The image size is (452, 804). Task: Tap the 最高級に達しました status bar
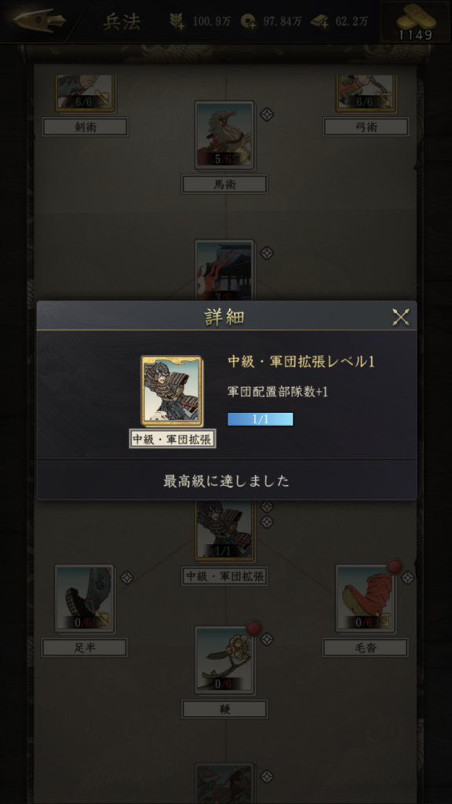[x=227, y=481]
